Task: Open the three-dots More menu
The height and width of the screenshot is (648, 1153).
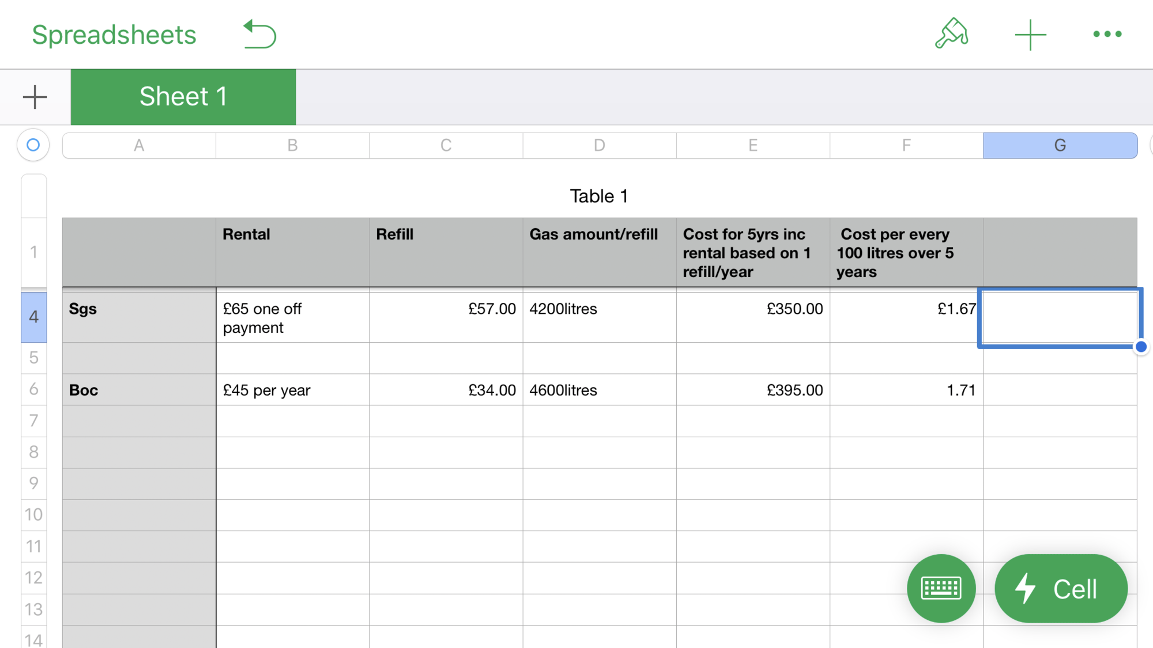Action: pos(1107,35)
